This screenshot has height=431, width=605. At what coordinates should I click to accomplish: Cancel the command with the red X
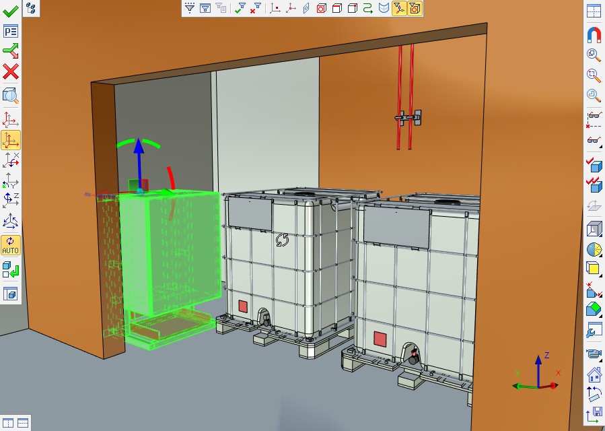click(10, 72)
